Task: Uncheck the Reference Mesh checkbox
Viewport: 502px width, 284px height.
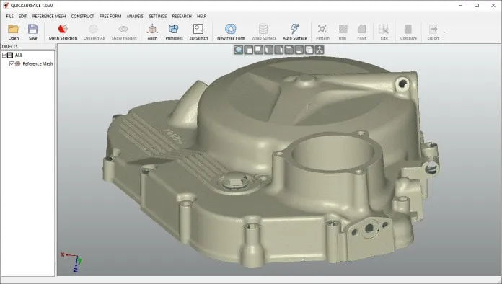Action: (12, 63)
